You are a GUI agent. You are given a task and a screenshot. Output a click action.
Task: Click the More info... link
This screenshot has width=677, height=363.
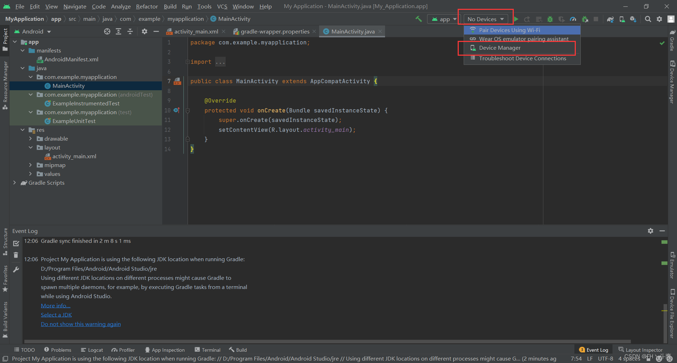pyautogui.click(x=56, y=306)
